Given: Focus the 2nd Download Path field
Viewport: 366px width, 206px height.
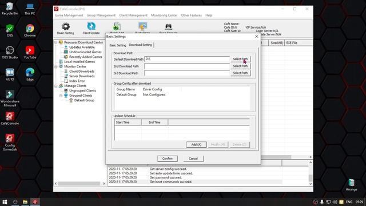Looking at the screenshot, I should 187,66.
